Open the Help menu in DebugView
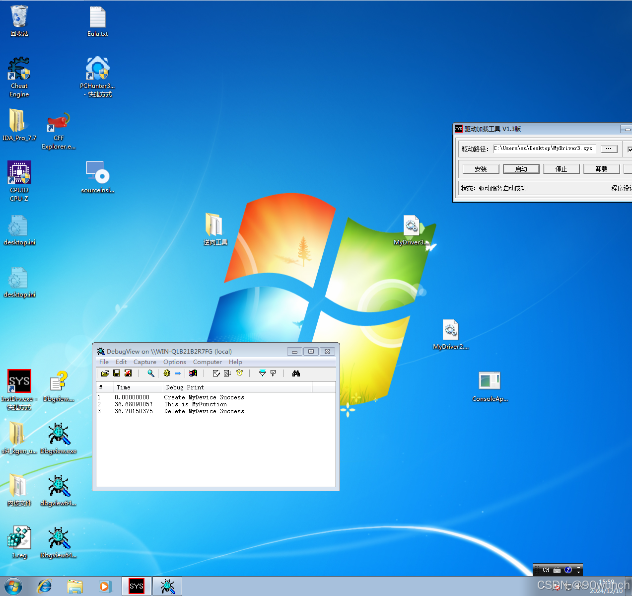 pyautogui.click(x=235, y=362)
